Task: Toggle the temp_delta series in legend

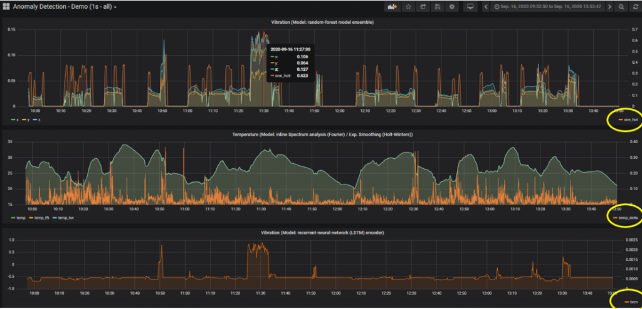Action: (x=624, y=218)
